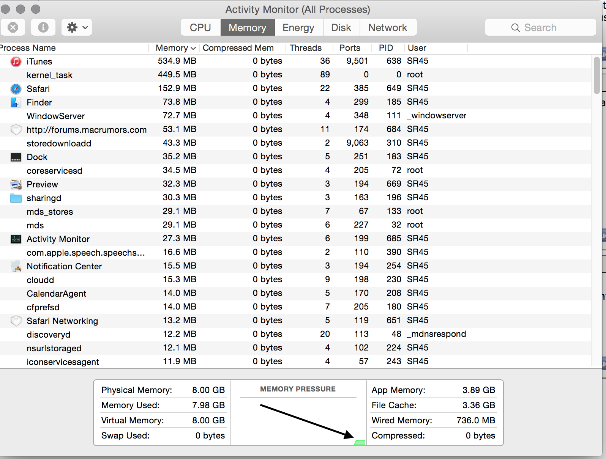The width and height of the screenshot is (606, 459).
Task: Open the Energy tab
Action: [x=298, y=27]
